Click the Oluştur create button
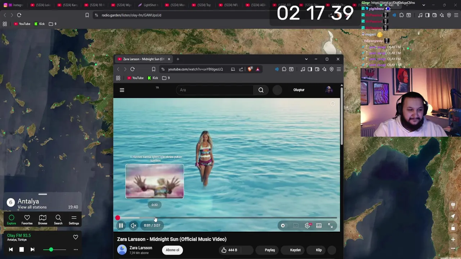The height and width of the screenshot is (259, 461). pos(299,90)
